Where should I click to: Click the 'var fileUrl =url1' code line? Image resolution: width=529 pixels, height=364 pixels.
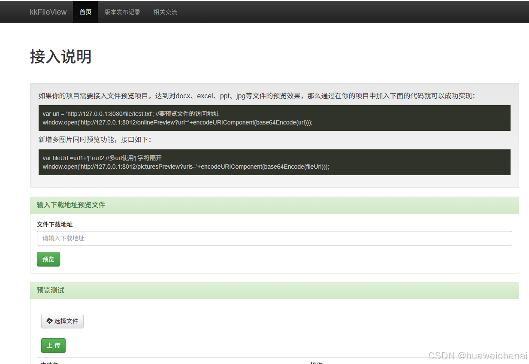(x=102, y=158)
